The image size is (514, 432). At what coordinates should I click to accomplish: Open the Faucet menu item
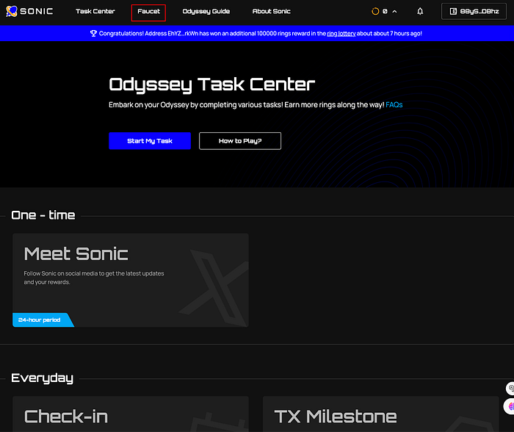(148, 12)
